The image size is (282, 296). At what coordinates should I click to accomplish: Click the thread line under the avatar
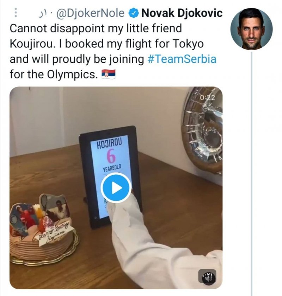(252, 174)
